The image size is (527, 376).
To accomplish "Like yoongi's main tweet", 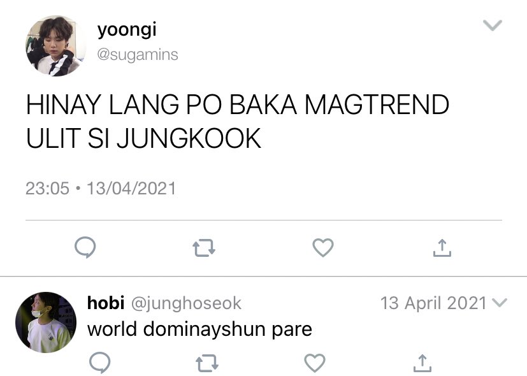I will click(x=323, y=248).
